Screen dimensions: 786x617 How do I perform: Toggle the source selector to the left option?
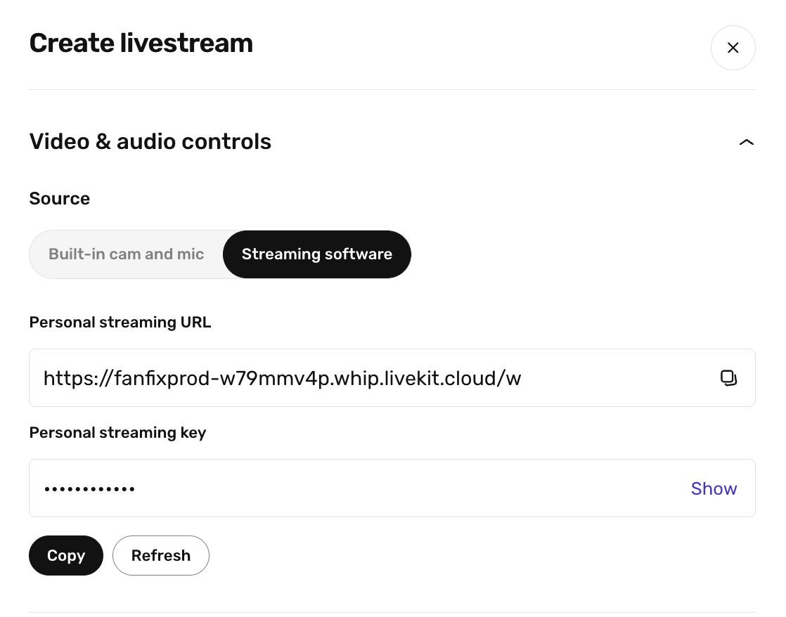click(x=126, y=254)
